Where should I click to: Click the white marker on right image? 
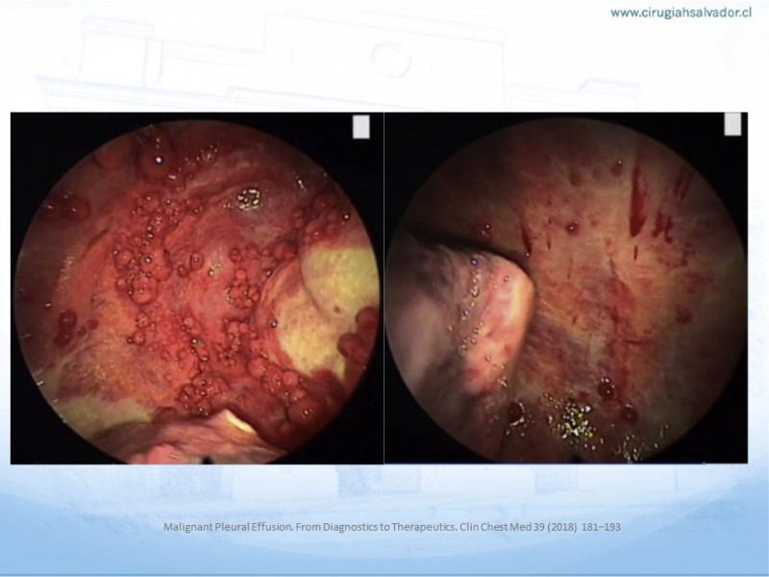pyautogui.click(x=732, y=124)
